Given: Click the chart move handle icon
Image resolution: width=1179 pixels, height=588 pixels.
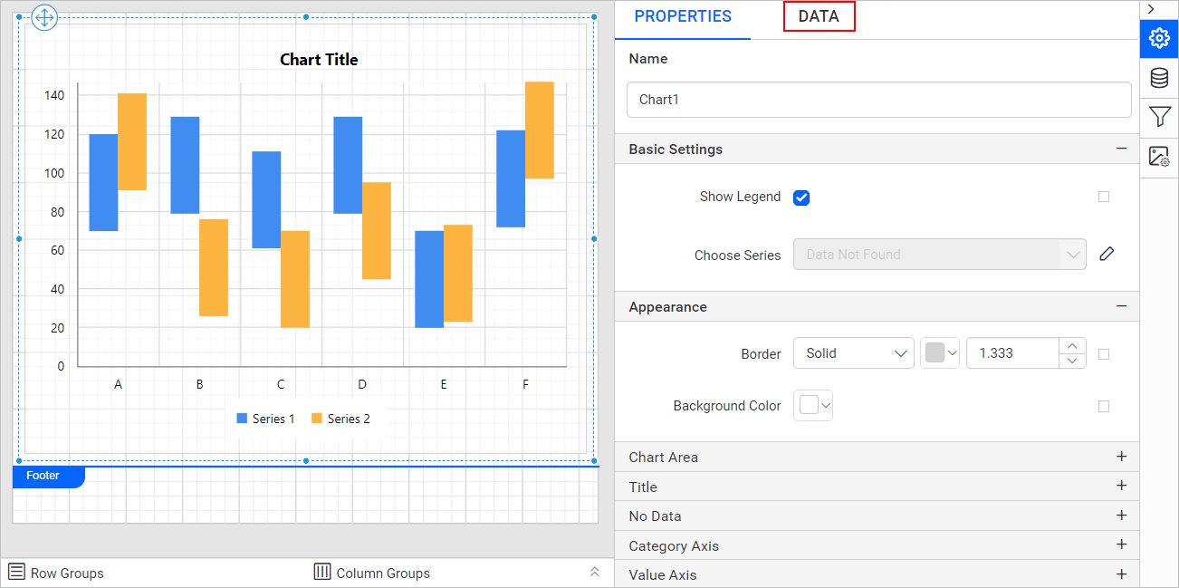Looking at the screenshot, I should pyautogui.click(x=44, y=17).
